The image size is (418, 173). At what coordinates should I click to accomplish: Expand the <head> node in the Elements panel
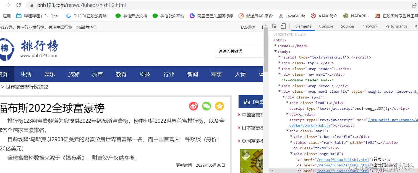[275, 46]
